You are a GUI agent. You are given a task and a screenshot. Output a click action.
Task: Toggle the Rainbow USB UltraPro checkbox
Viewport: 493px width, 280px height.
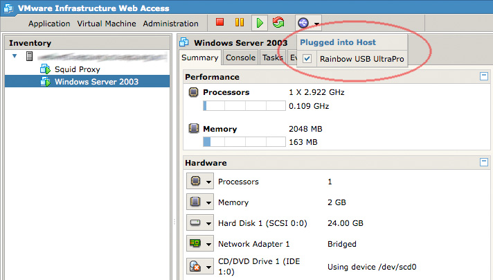coord(307,58)
